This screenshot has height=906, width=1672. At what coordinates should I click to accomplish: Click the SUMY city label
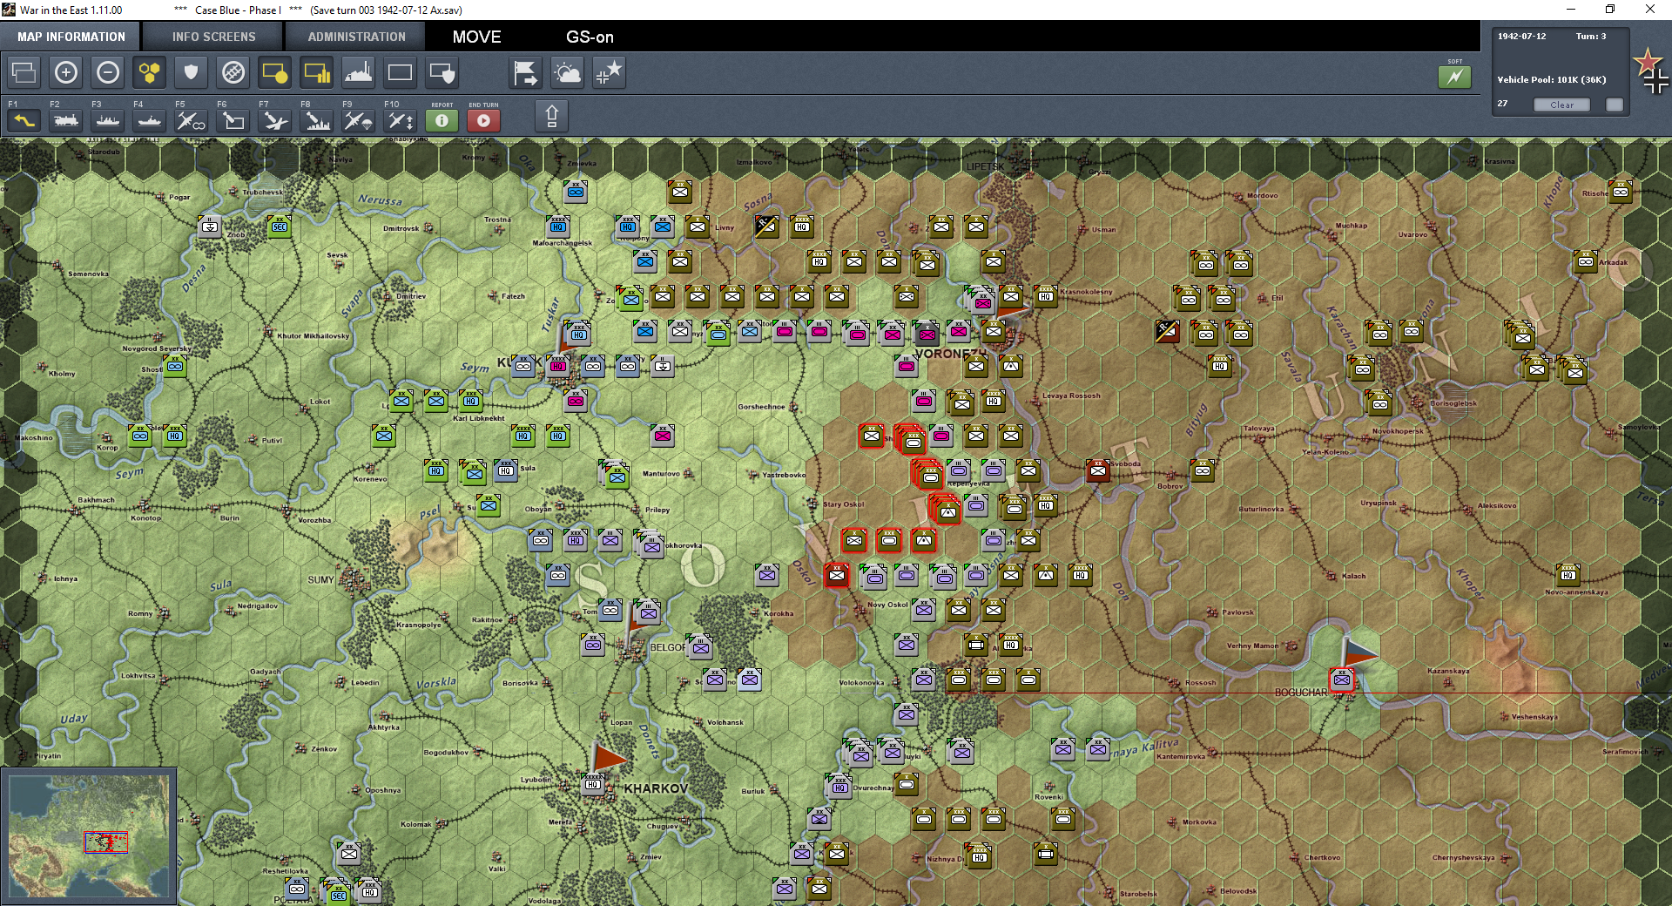320,579
